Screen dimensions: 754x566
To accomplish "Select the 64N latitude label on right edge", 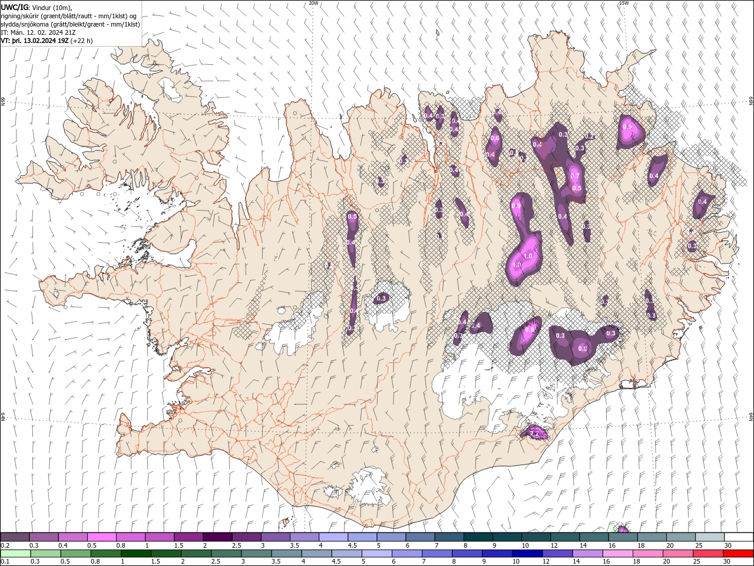I will [x=751, y=416].
